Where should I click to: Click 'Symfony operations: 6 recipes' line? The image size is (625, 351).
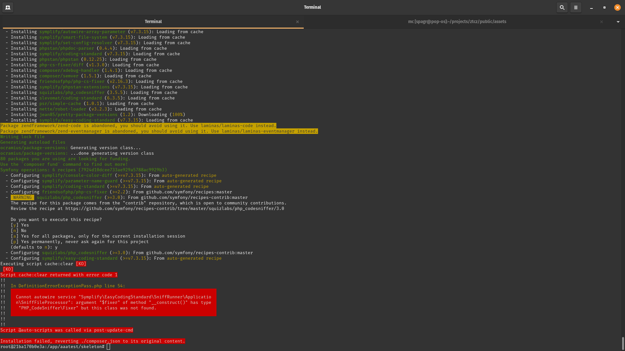pyautogui.click(x=84, y=170)
